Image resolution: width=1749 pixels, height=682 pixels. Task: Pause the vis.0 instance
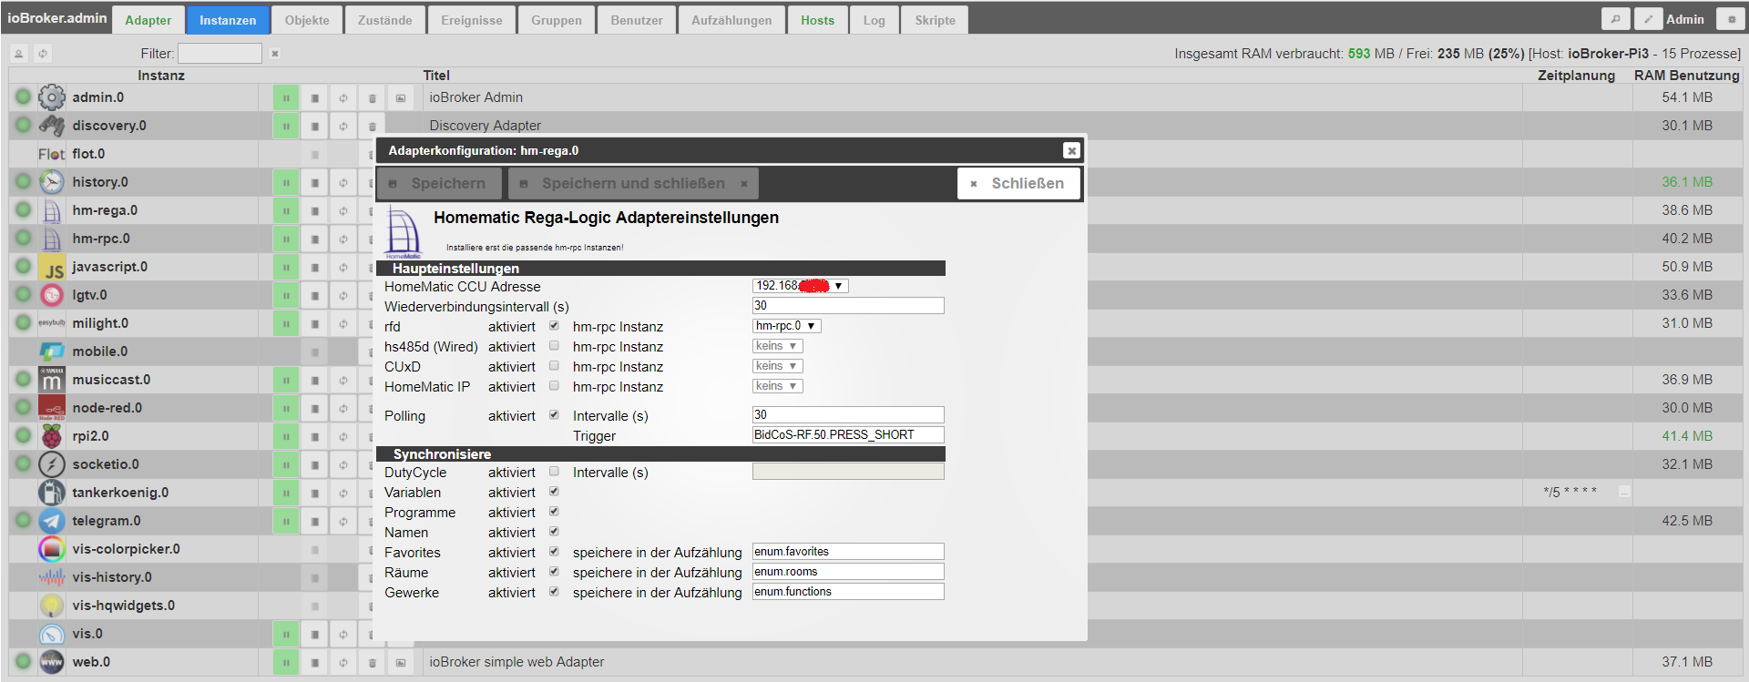286,635
